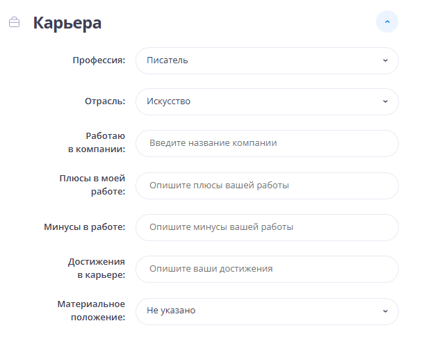Select the 'Опишите ваши достижения' input
Viewport: 426px width, 346px height.
coord(267,269)
